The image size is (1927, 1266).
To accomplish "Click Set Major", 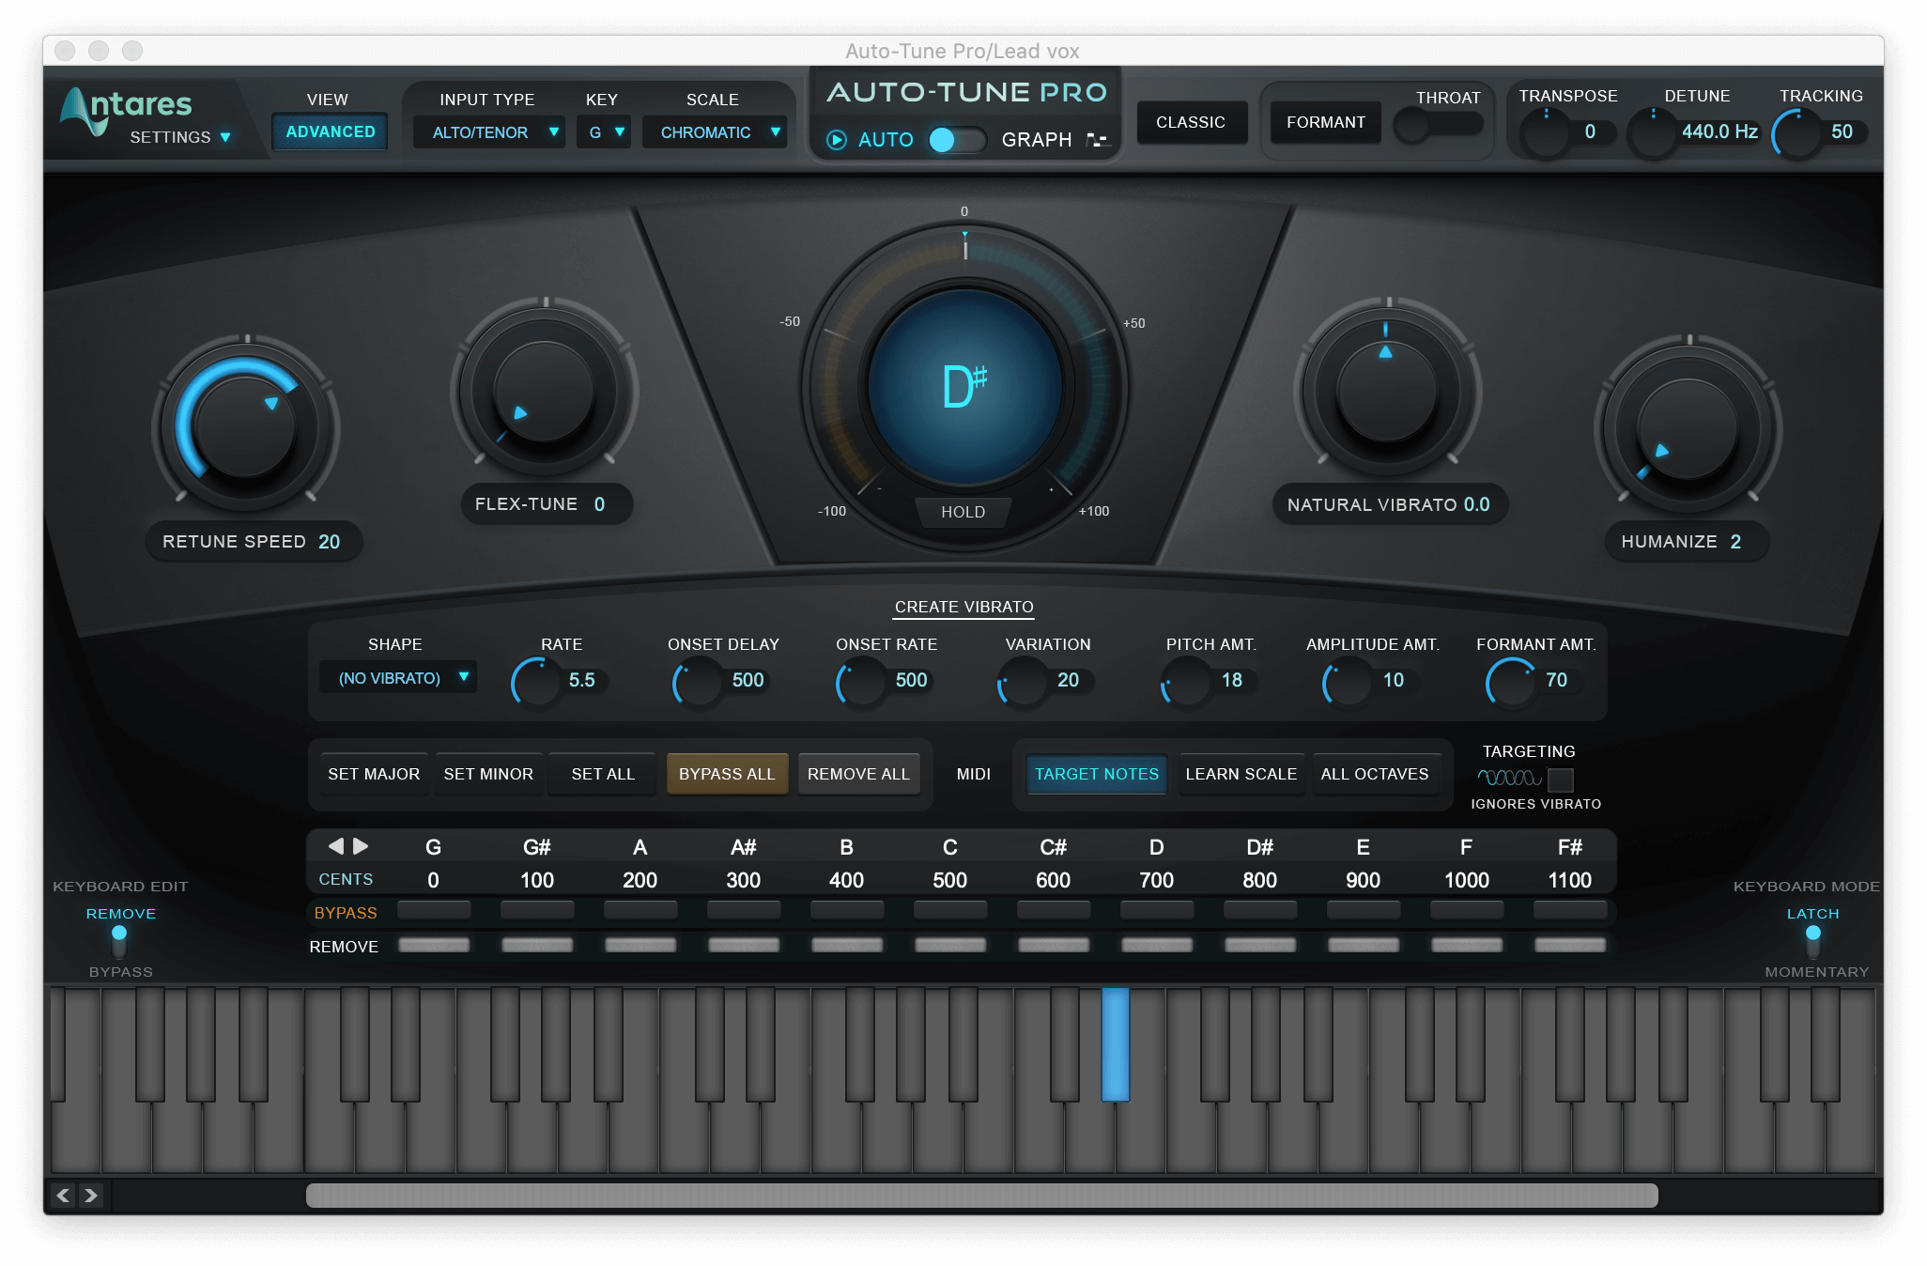I will [x=374, y=774].
